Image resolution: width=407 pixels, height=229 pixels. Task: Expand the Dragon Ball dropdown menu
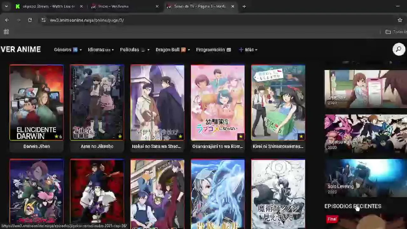coord(173,50)
